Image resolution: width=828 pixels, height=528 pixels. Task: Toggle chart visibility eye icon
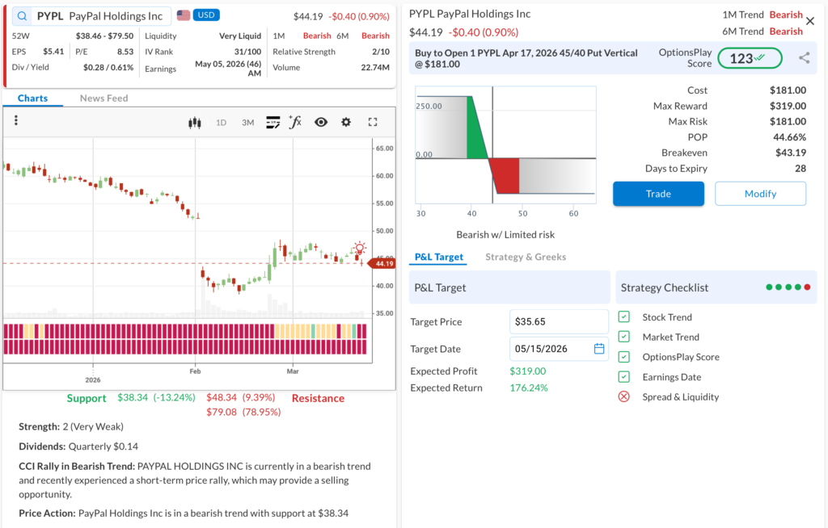pyautogui.click(x=321, y=123)
